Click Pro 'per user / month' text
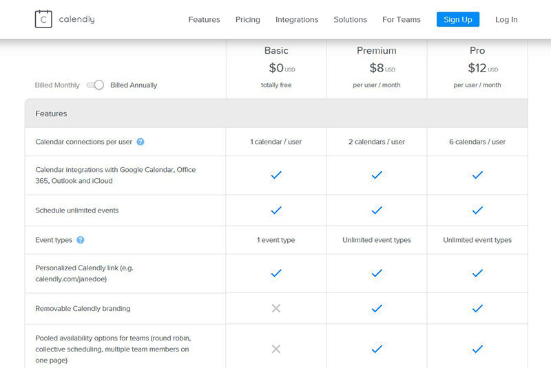The height and width of the screenshot is (368, 551). [477, 85]
